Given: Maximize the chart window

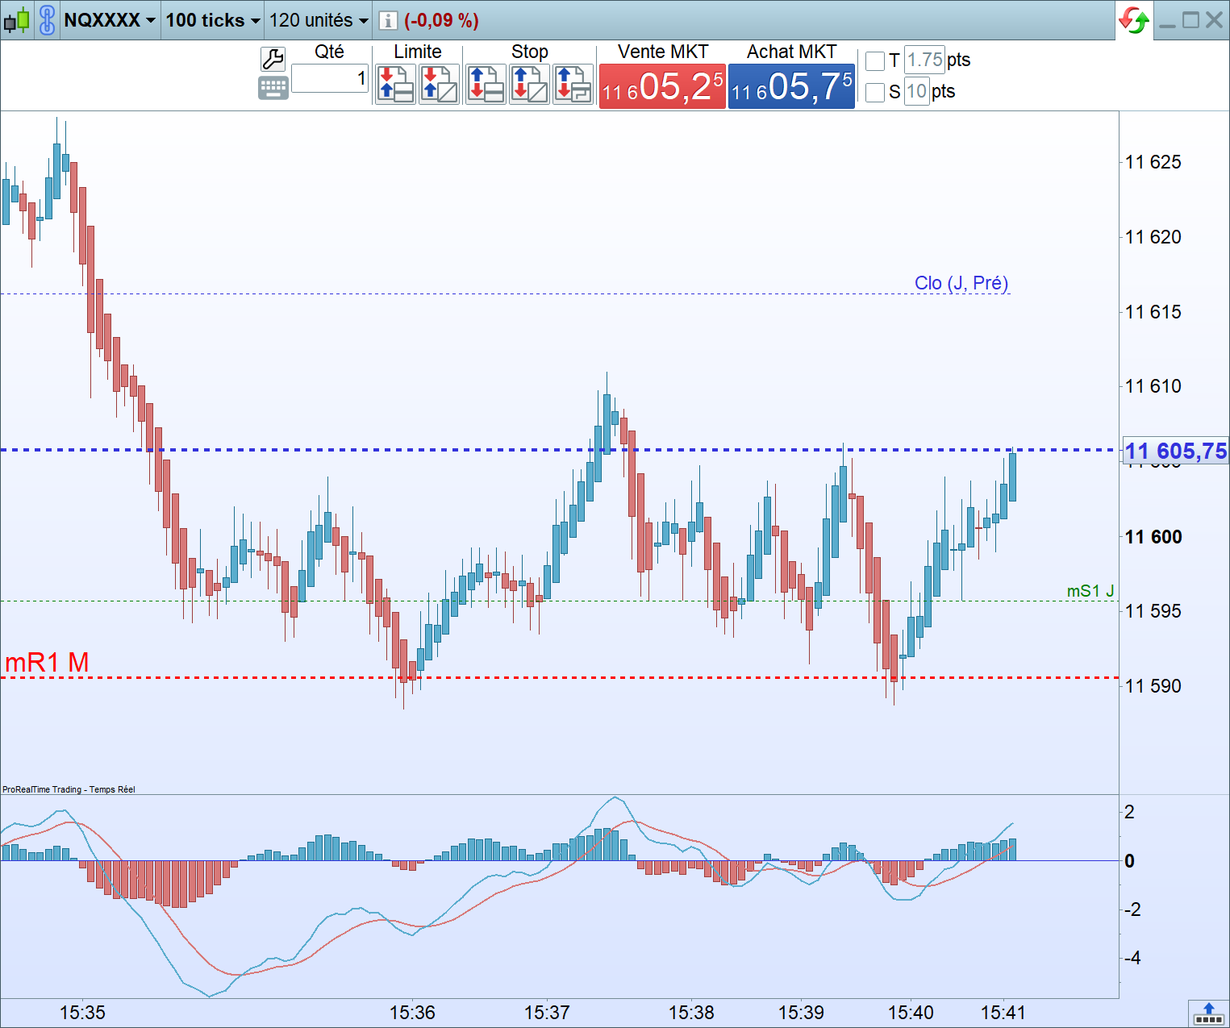Looking at the screenshot, I should coord(1190,20).
